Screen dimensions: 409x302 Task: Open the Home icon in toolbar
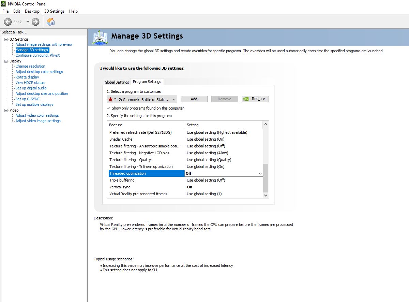tap(51, 22)
